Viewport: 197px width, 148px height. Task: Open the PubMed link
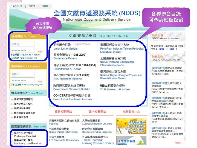[54, 124]
